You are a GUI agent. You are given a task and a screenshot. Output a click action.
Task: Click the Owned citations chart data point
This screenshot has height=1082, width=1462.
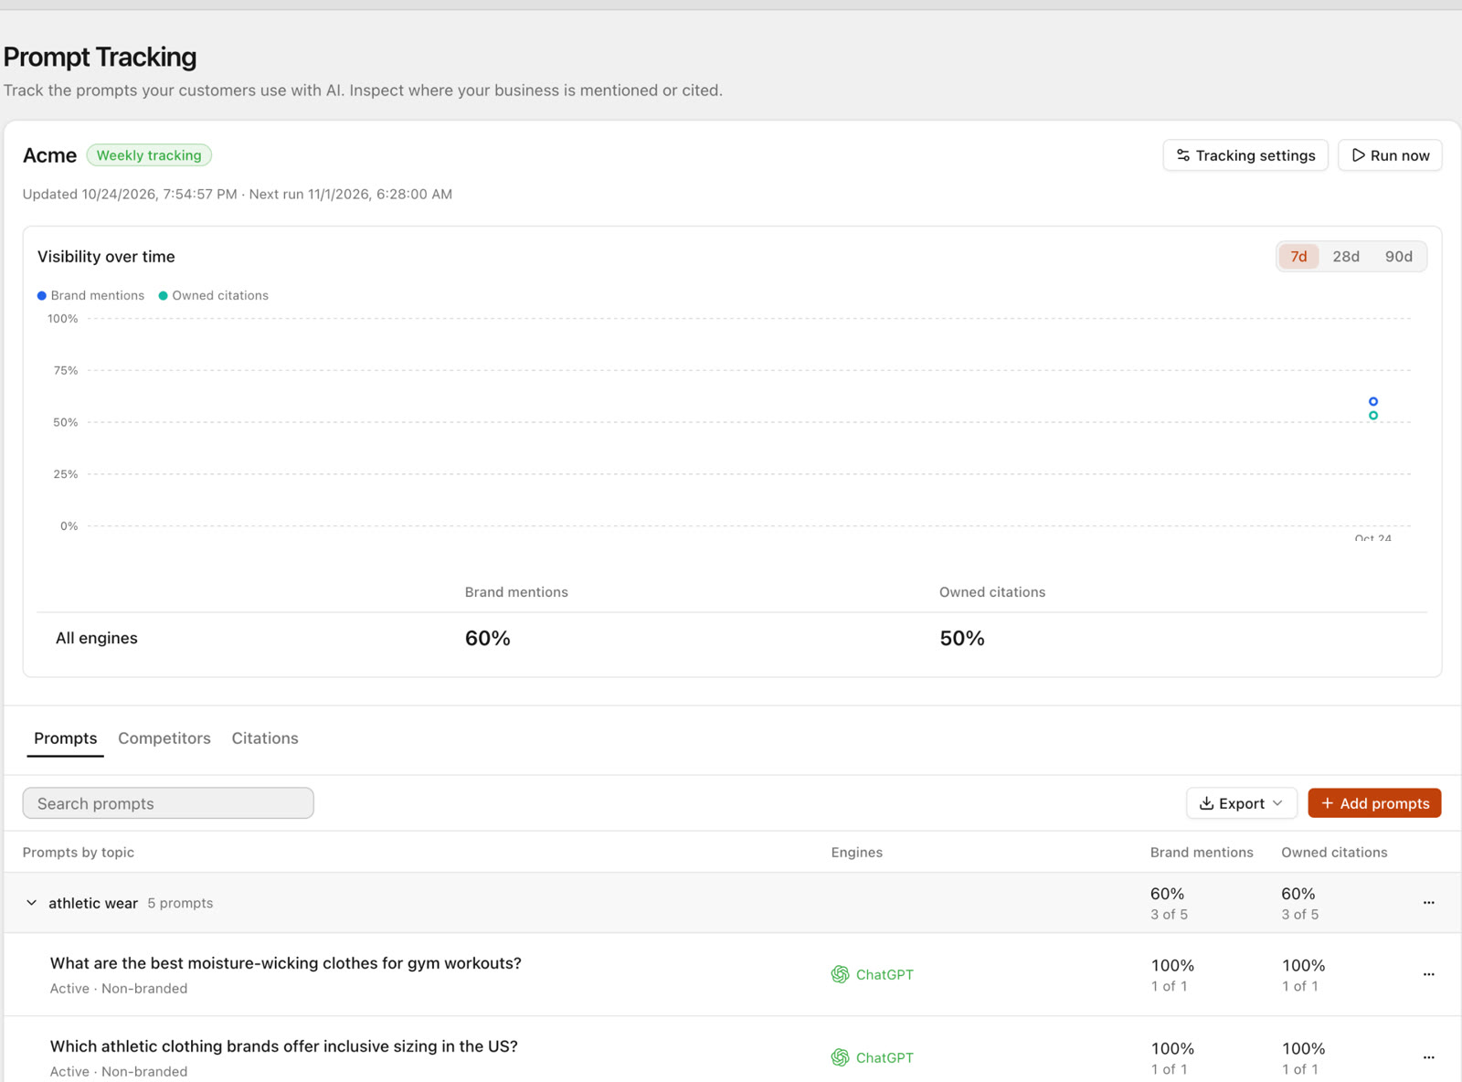point(1372,416)
